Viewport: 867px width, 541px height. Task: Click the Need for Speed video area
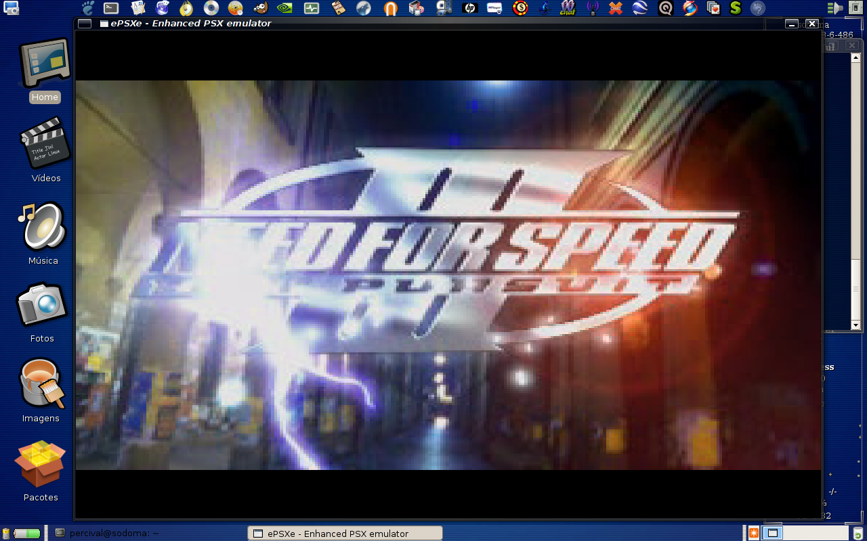pos(448,275)
